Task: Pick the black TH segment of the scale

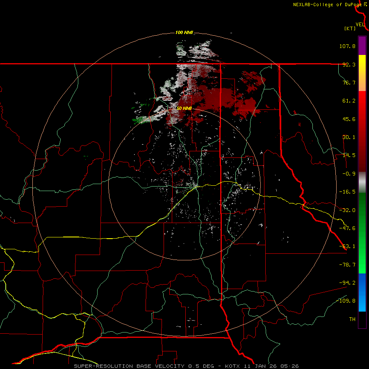Action: tap(362, 319)
